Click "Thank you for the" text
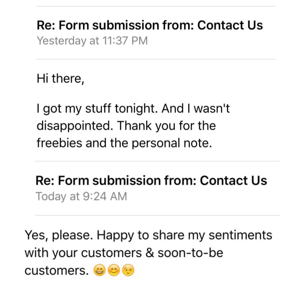 [167, 126]
